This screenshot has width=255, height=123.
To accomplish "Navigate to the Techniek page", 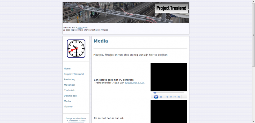I will click(x=69, y=90).
